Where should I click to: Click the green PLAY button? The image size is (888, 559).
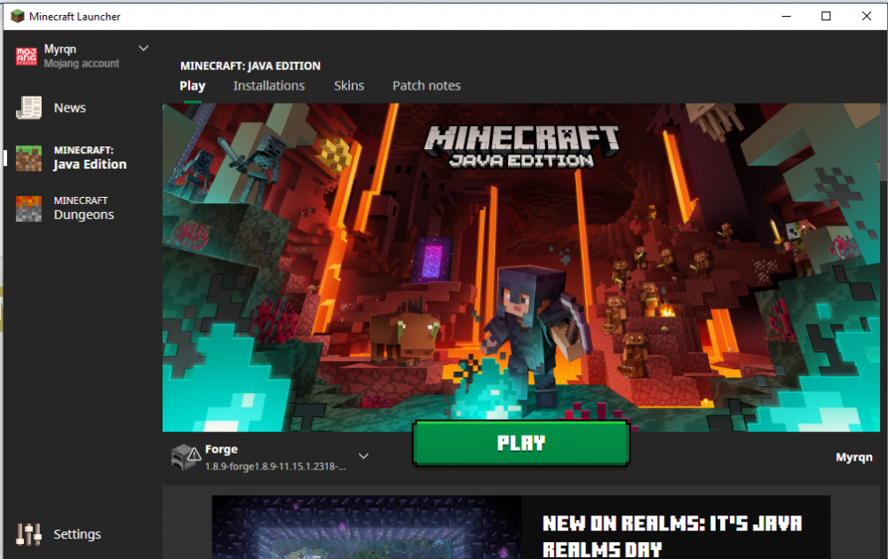click(521, 443)
